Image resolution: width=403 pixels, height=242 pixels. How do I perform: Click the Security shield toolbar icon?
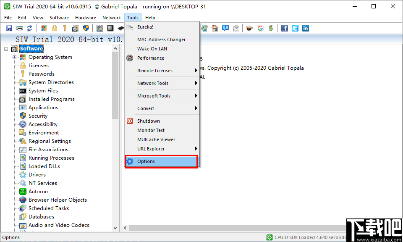click(86, 28)
